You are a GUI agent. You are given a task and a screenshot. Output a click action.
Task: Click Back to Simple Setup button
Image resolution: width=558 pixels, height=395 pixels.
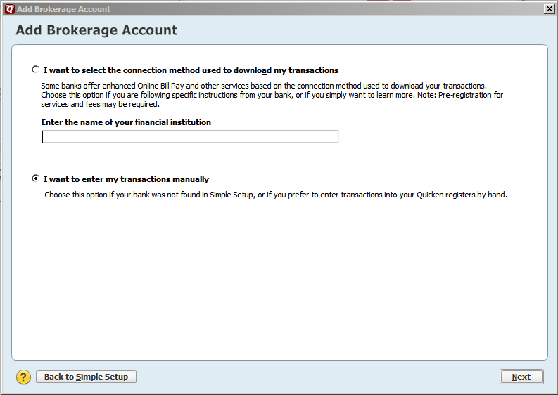click(x=86, y=377)
